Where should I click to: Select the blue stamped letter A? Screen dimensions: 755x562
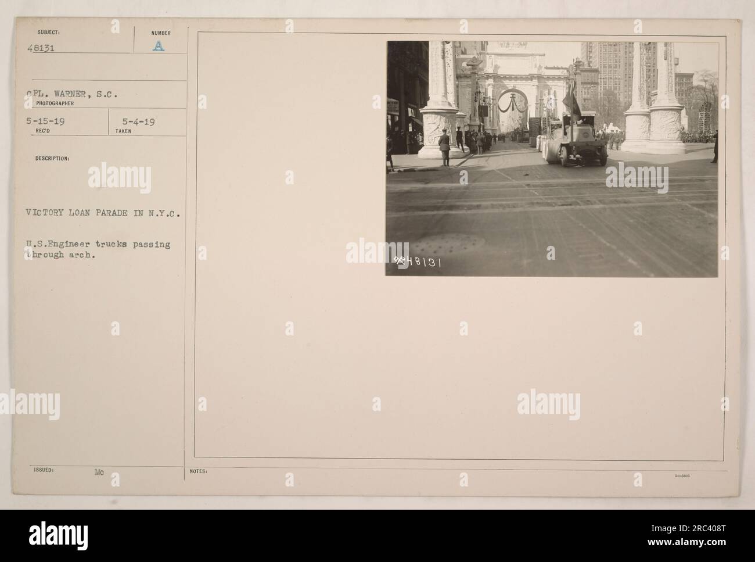[159, 47]
